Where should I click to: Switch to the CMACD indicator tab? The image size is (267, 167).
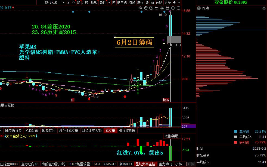[110, 164]
